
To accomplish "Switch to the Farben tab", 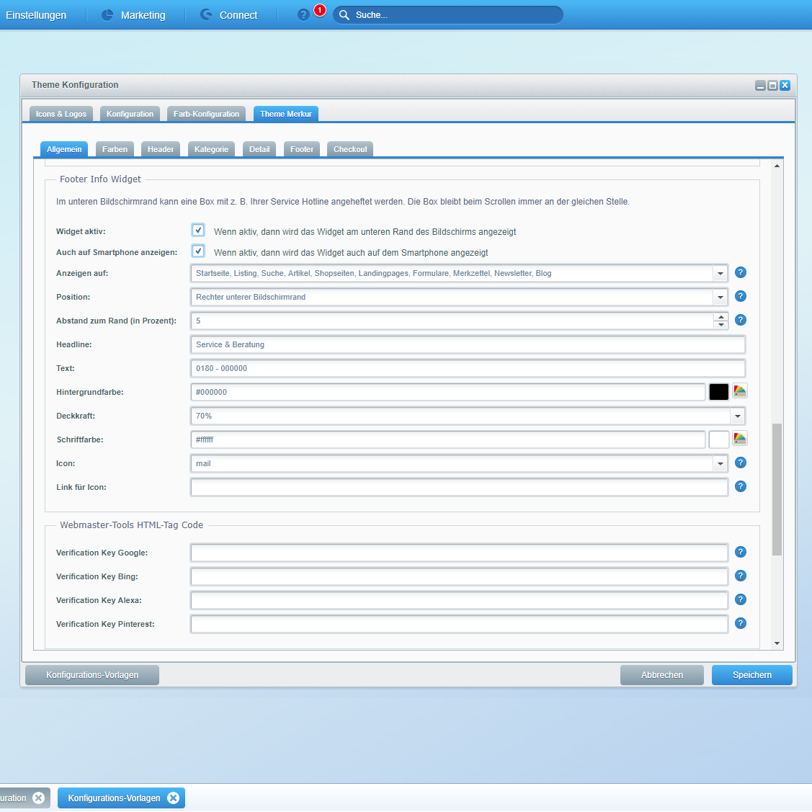I will pyautogui.click(x=115, y=149).
